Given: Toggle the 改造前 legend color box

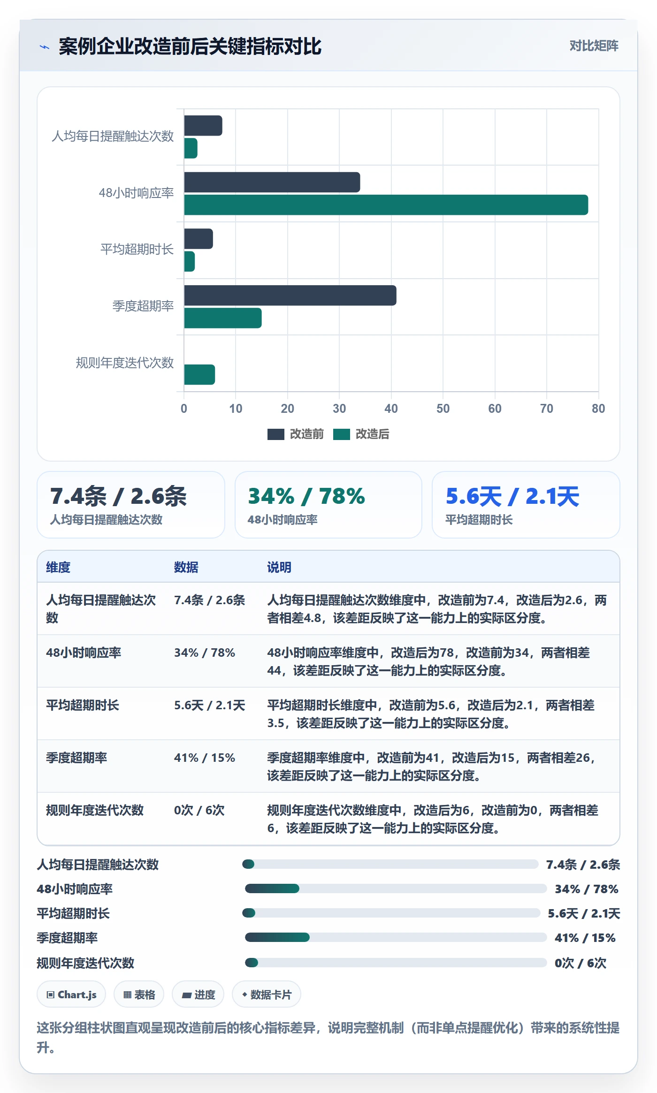Looking at the screenshot, I should coord(275,434).
